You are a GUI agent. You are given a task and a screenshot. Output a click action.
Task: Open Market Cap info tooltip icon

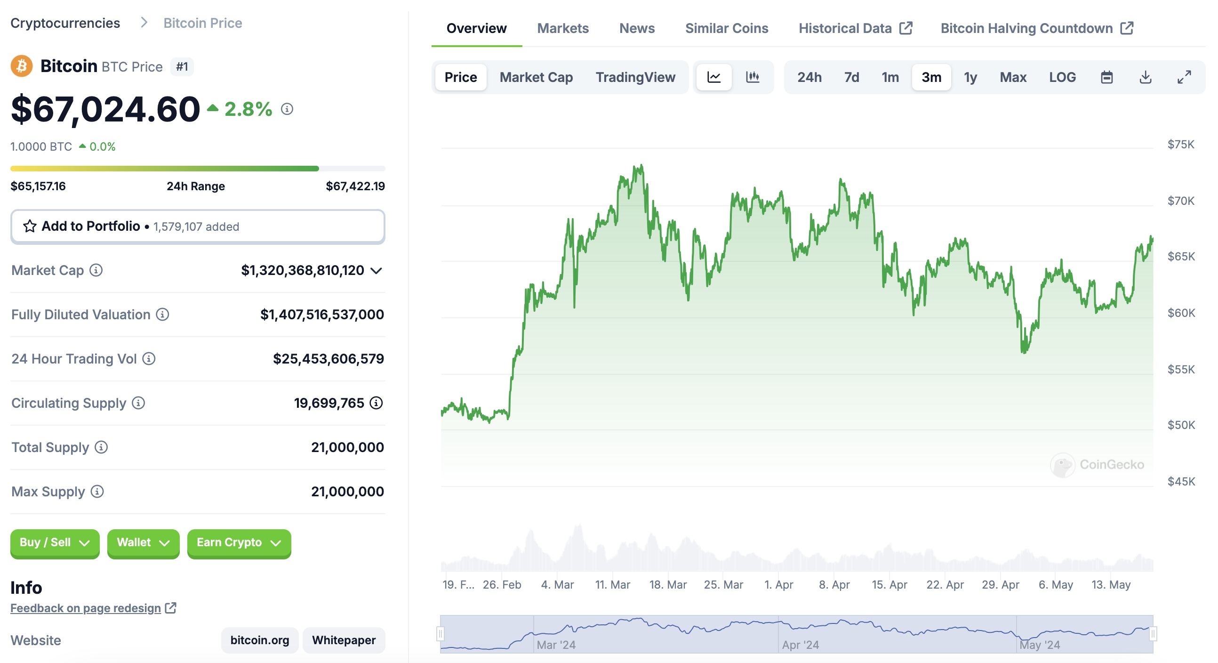(96, 270)
